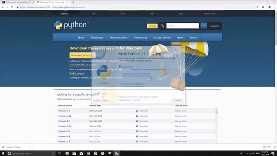277x156 pixels.
Task: Select the PSF top bar tab
Action: [x=94, y=13]
